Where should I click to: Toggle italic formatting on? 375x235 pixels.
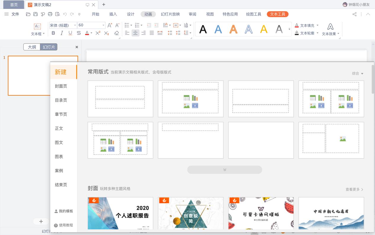pos(62,33)
